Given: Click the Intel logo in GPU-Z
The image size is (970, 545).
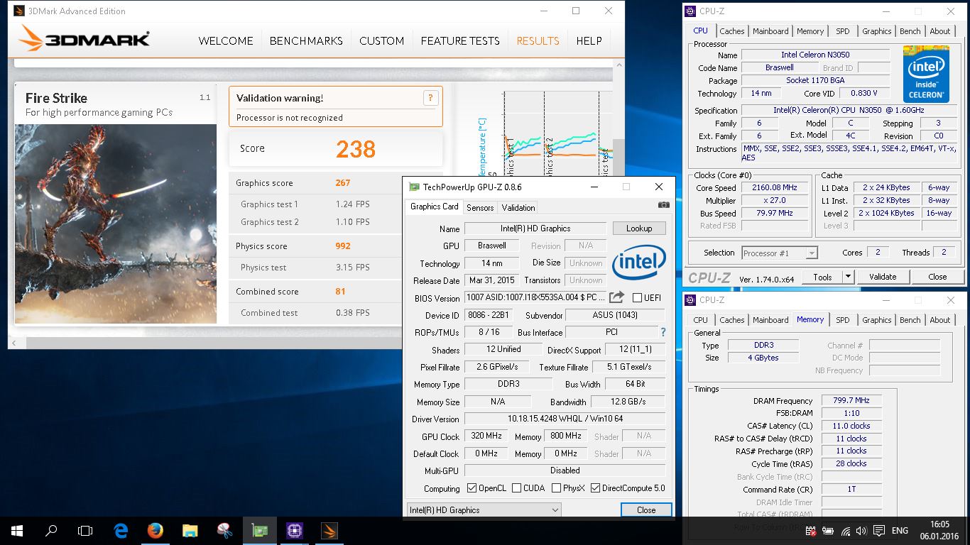Looking at the screenshot, I should pos(639,264).
